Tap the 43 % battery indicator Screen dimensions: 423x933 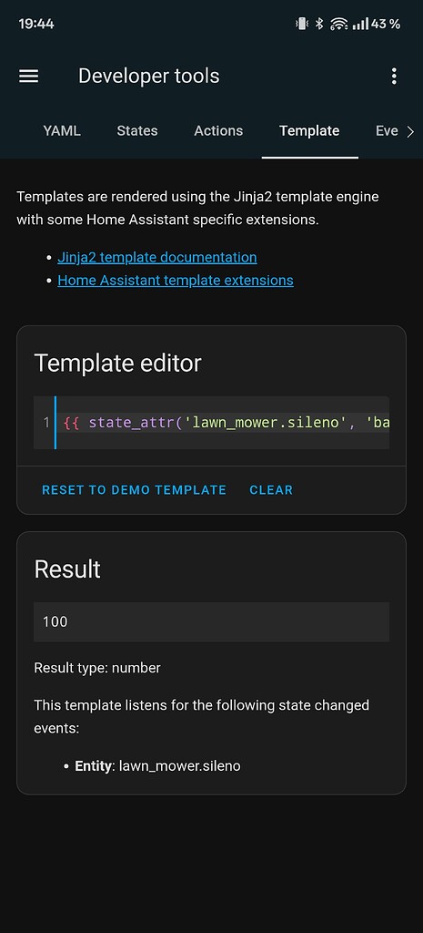386,24
